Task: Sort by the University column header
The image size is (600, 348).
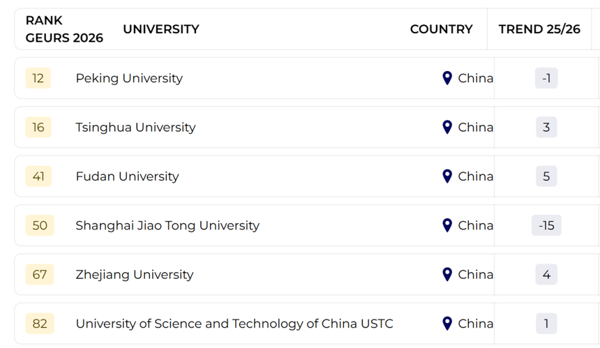Action: click(161, 29)
